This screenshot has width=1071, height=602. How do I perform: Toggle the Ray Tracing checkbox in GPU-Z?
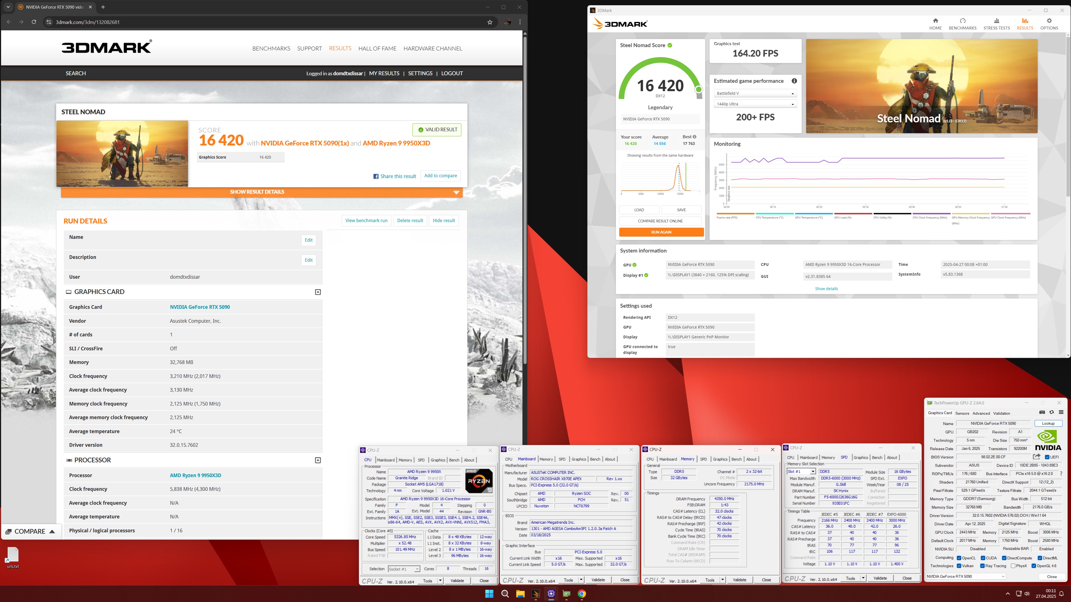[982, 566]
